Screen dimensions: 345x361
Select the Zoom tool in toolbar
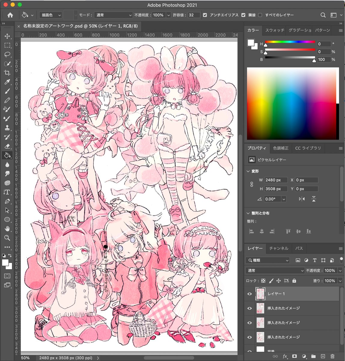(7, 238)
